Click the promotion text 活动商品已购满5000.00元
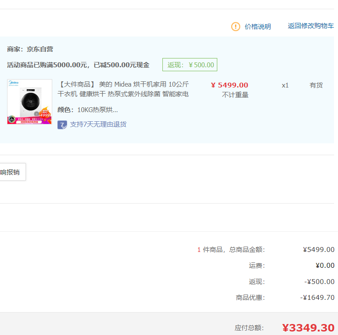Image resolution: width=338 pixels, height=335 pixels. tap(47, 65)
